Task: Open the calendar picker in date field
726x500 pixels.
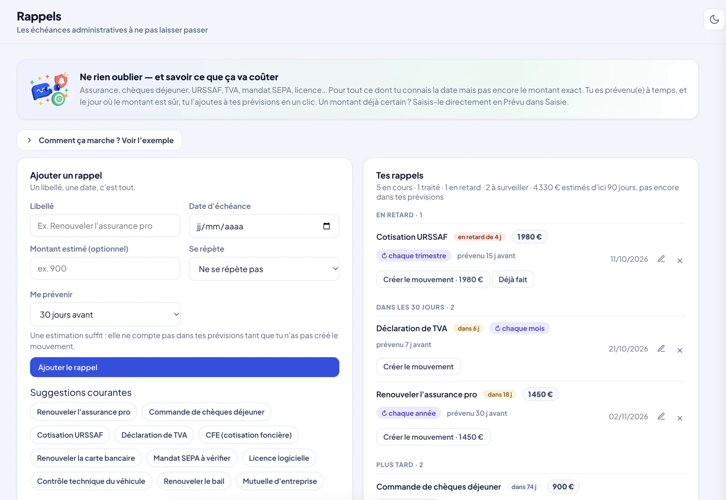Action: (x=326, y=226)
